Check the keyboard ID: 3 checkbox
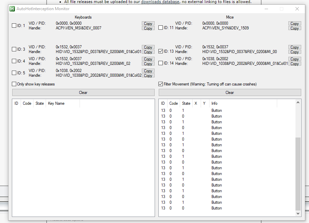Image resolution: width=309 pixels, height=223 pixels. [x=14, y=49]
